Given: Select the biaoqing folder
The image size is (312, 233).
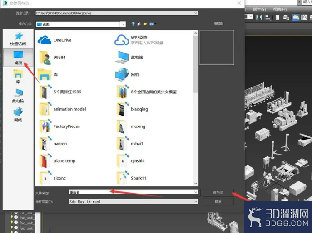Looking at the screenshot, I should click(132, 109).
